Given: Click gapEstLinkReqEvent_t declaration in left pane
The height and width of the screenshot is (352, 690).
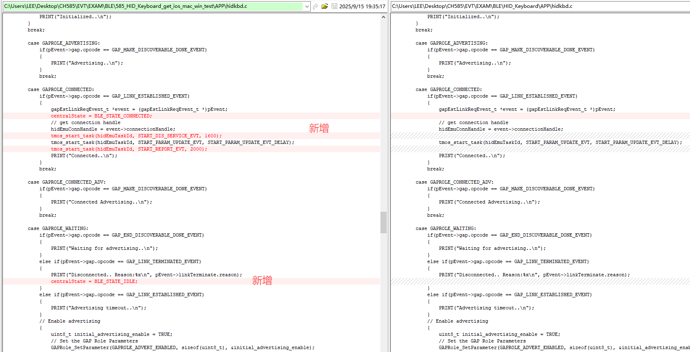Looking at the screenshot, I should pyautogui.click(x=139, y=109).
